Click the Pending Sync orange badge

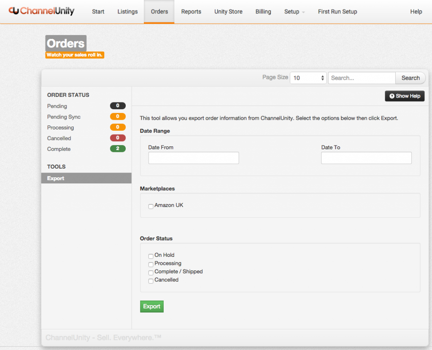pos(118,116)
